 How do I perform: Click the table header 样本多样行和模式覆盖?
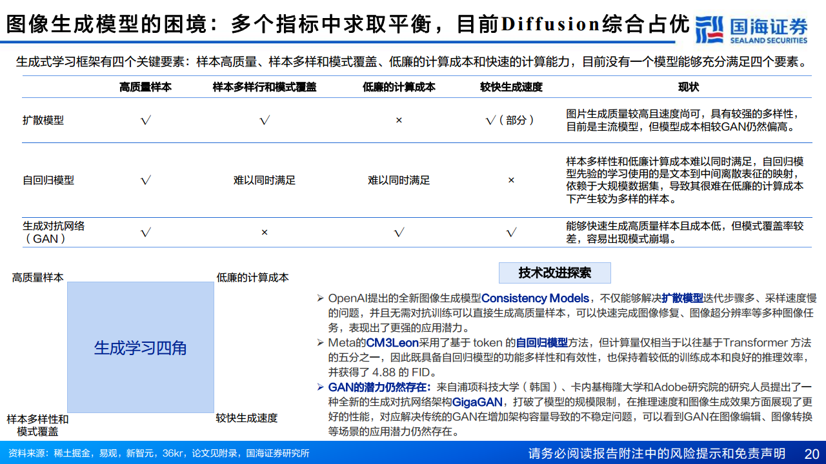(x=265, y=87)
